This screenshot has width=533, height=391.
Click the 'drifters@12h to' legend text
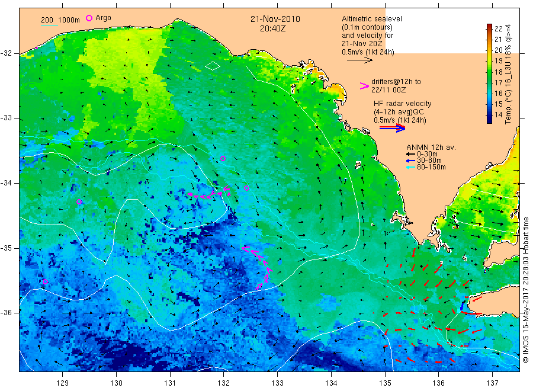point(396,82)
